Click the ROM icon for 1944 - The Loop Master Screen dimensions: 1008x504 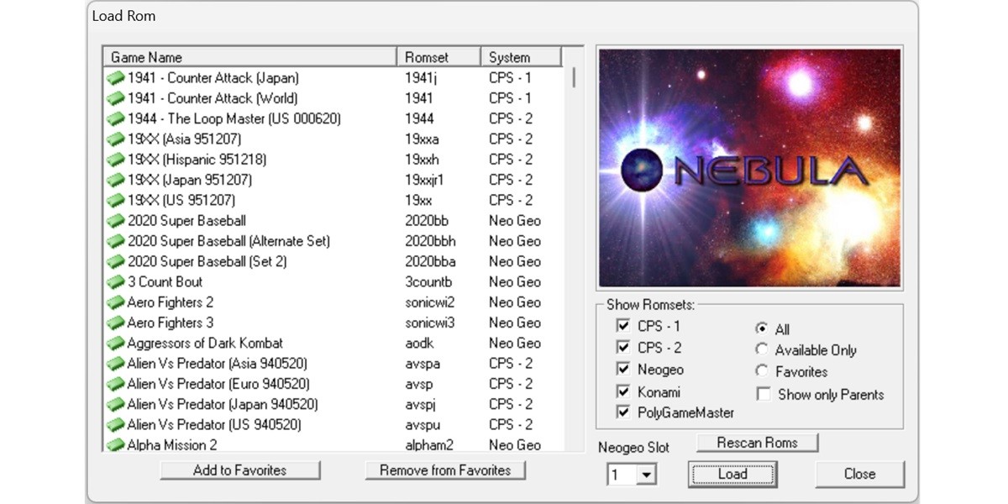(116, 118)
